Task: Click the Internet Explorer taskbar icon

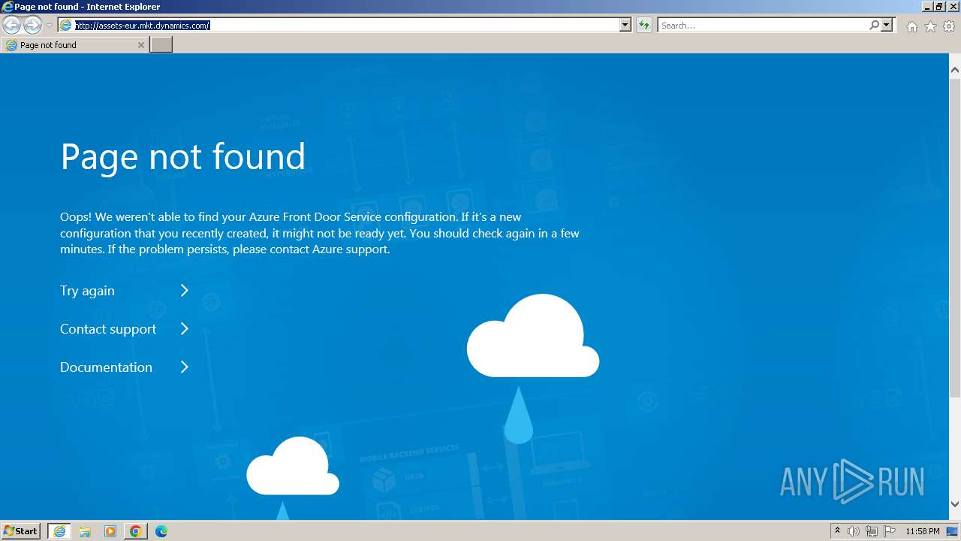Action: coord(59,531)
